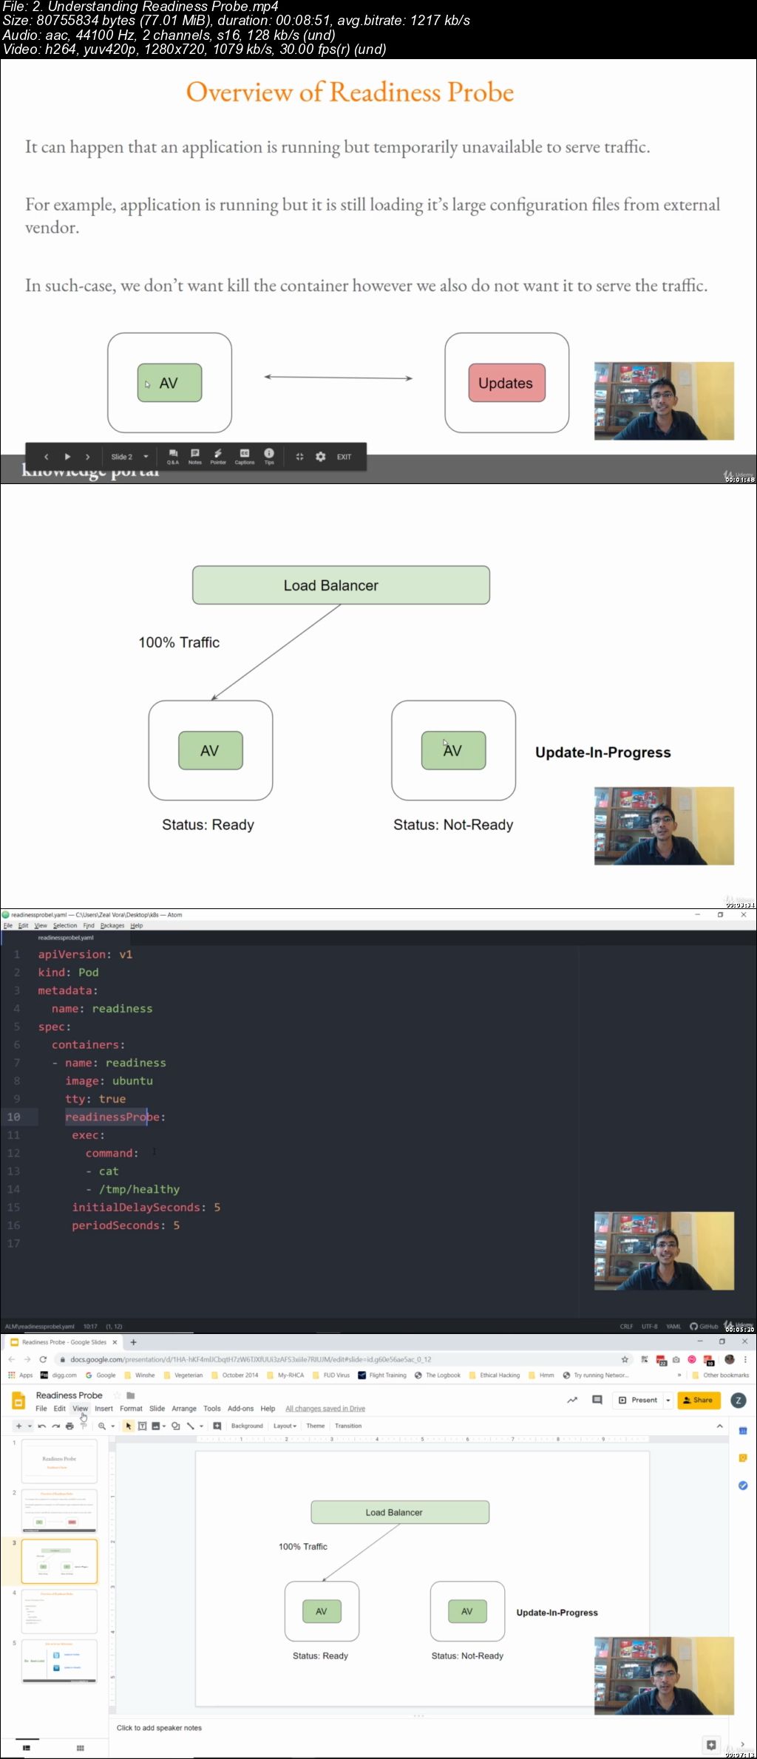757x1759 pixels.
Task: Open the activity trend icon near Present
Action: pyautogui.click(x=572, y=1400)
